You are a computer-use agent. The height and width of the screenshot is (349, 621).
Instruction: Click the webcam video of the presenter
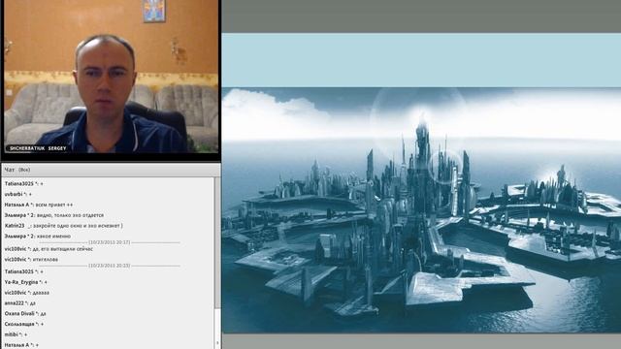pyautogui.click(x=111, y=77)
